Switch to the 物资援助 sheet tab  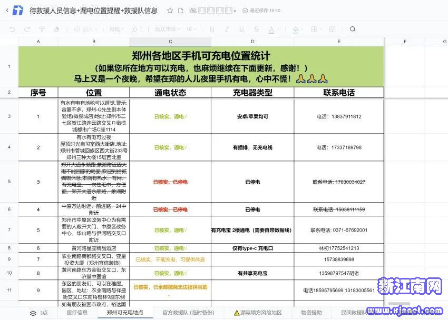[x=311, y=313]
